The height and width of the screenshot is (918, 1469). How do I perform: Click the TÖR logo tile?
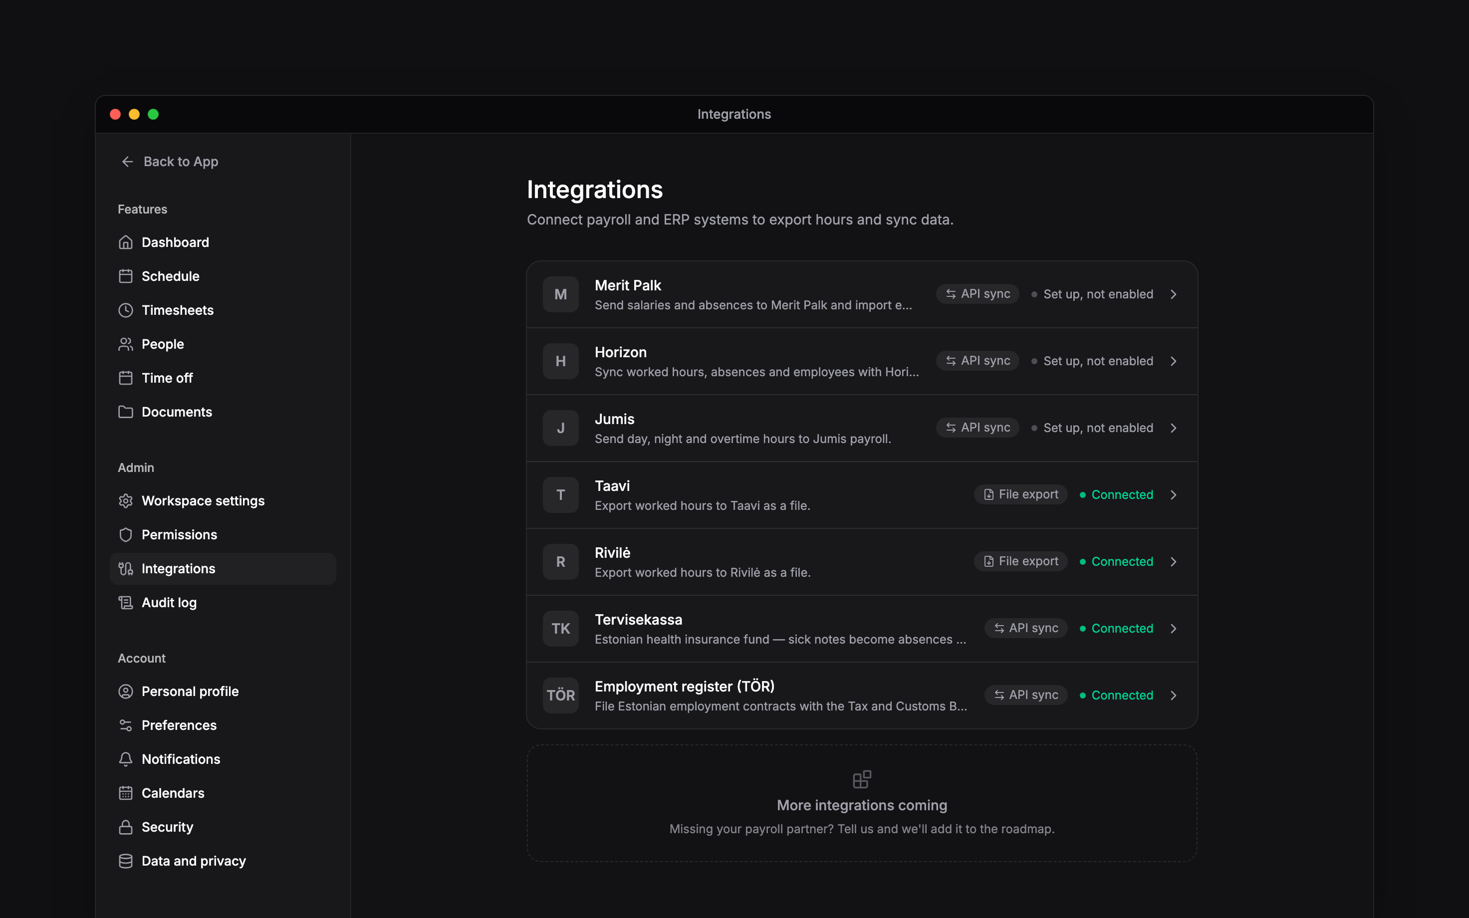(x=560, y=695)
